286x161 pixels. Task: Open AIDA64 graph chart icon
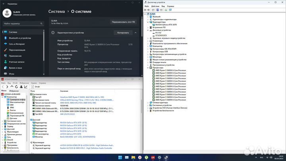[26, 87]
